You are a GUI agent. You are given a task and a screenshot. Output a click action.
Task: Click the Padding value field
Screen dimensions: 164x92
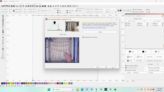pos(148,12)
